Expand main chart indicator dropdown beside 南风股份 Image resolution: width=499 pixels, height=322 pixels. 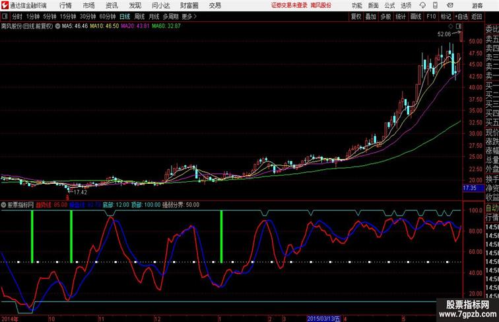tap(57, 26)
